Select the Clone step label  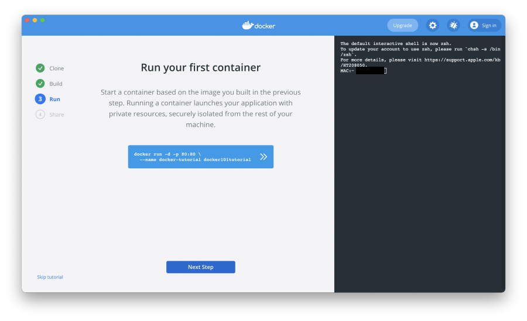(56, 68)
